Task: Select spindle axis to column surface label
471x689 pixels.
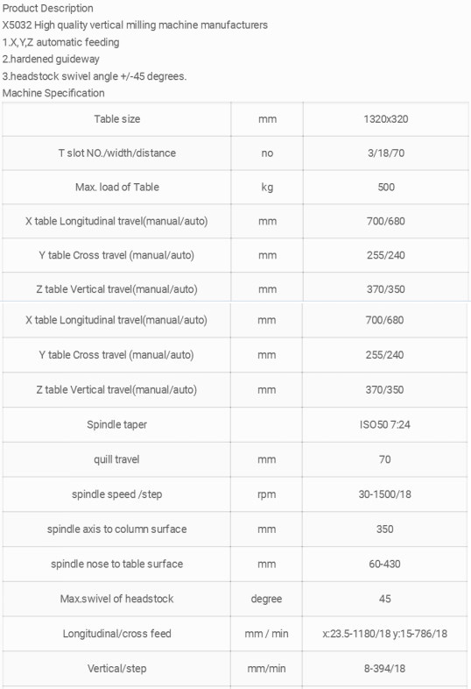Action: click(x=116, y=529)
